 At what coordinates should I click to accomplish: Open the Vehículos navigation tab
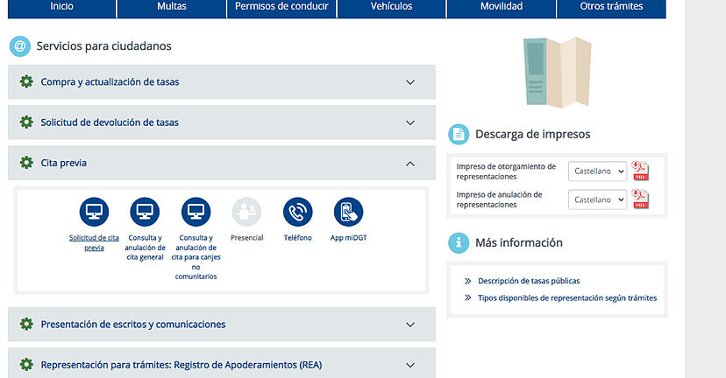click(391, 7)
